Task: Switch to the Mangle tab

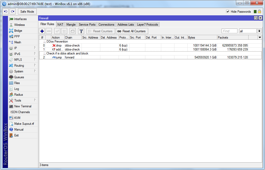Action: 71,25
